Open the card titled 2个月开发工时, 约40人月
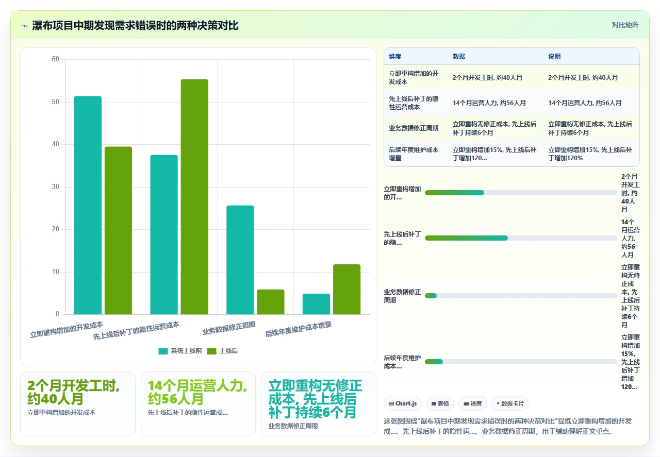 pos(78,404)
